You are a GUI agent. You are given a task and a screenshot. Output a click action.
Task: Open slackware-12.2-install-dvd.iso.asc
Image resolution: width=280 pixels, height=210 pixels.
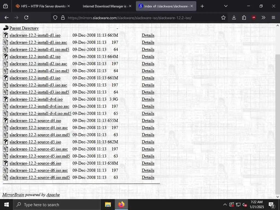click(39, 106)
